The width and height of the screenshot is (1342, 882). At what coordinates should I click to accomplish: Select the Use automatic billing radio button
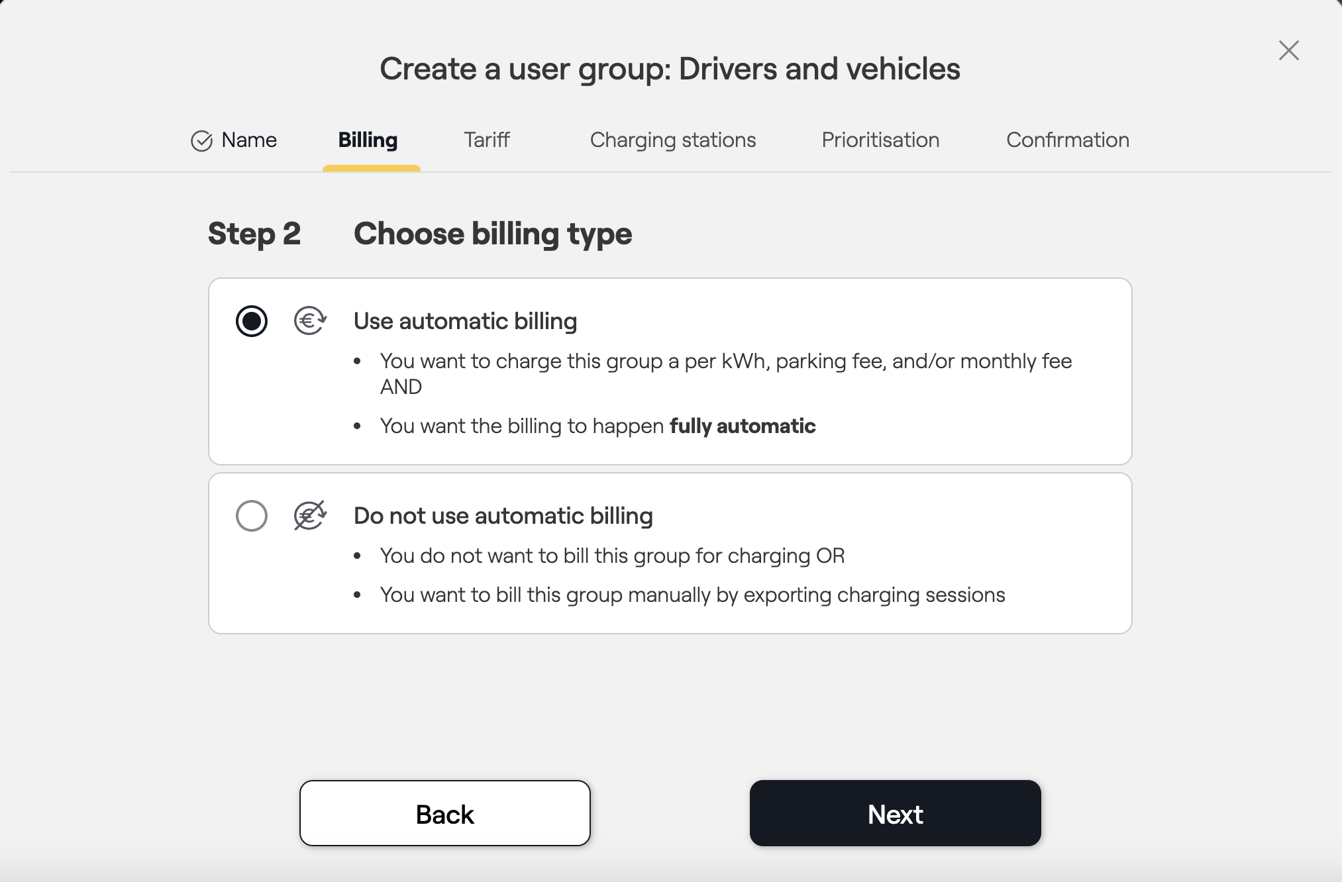(252, 321)
